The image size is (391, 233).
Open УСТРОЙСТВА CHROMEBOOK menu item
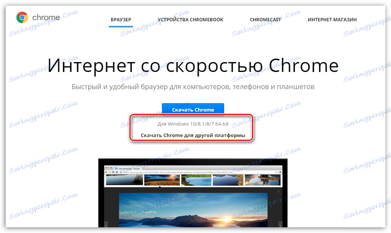click(190, 20)
